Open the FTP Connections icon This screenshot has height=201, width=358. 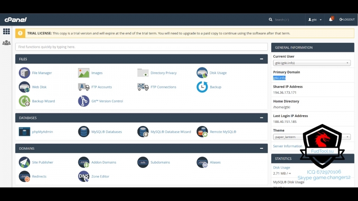tap(143, 87)
